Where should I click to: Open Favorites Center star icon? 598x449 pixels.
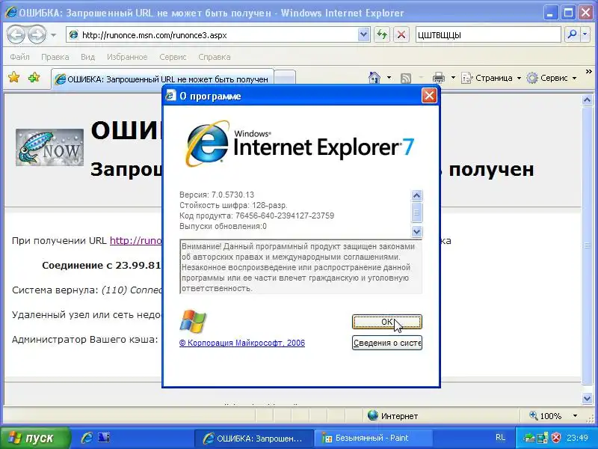coord(14,78)
